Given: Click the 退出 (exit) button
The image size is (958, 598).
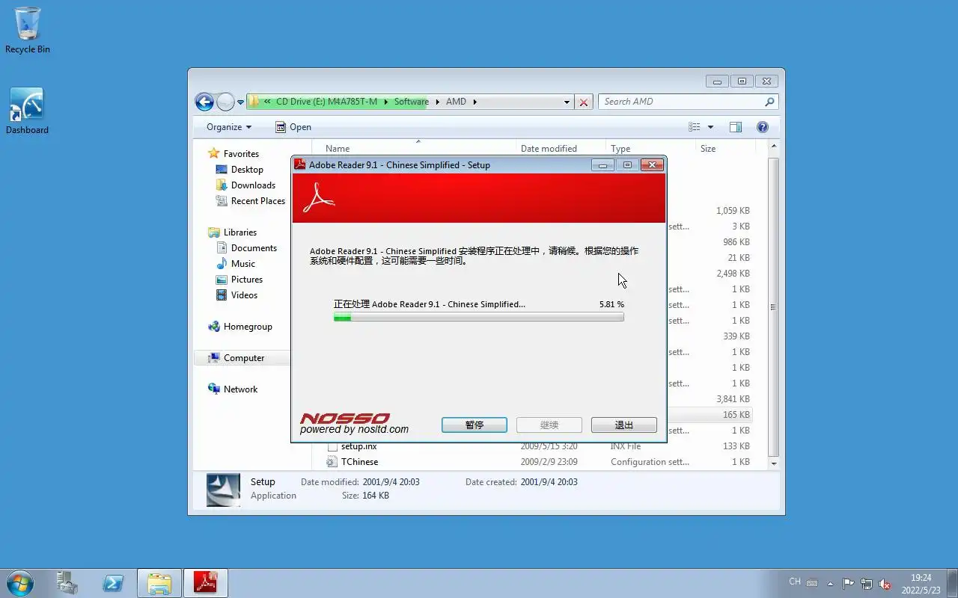Looking at the screenshot, I should (x=624, y=425).
